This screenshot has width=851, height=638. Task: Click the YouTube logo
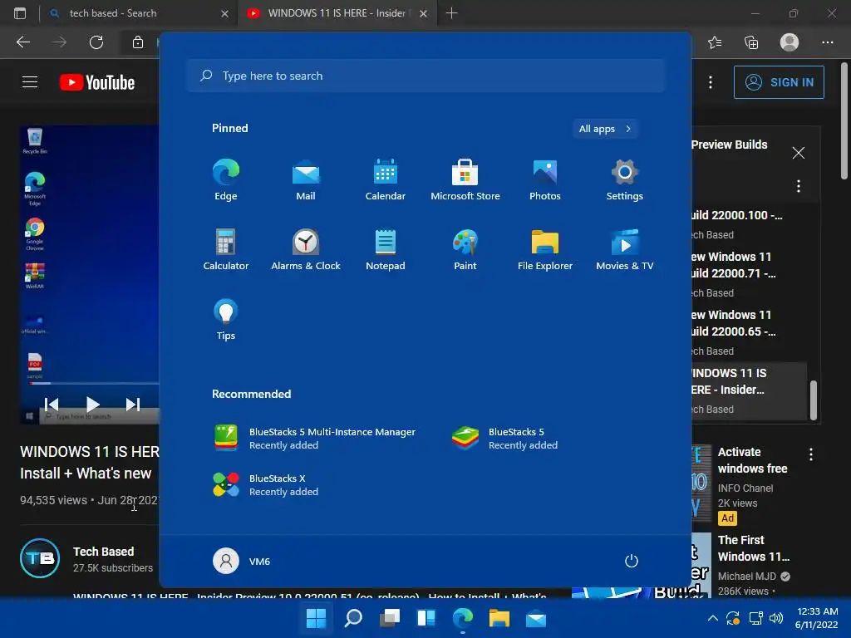click(97, 82)
